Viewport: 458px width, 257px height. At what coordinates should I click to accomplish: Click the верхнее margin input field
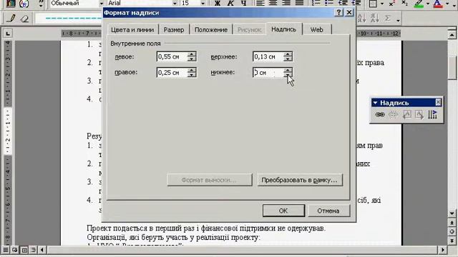268,56
